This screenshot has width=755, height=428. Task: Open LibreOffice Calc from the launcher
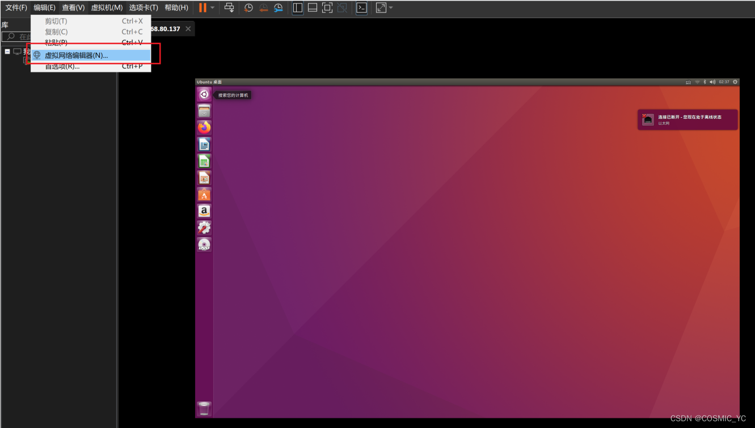(204, 161)
